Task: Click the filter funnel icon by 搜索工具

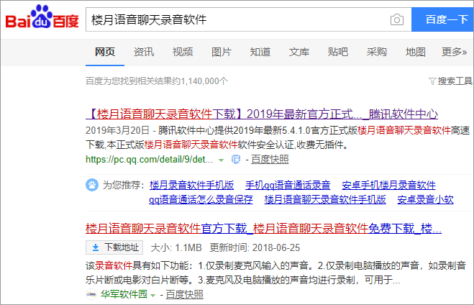Action: pos(432,81)
